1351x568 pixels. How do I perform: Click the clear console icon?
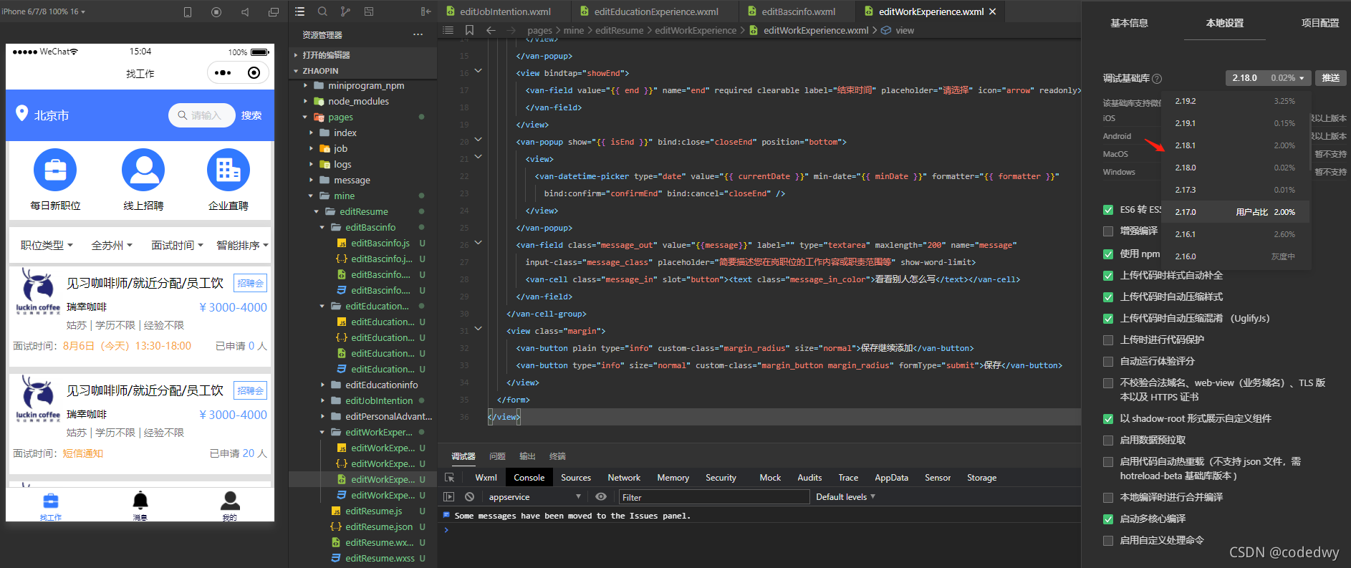pos(469,496)
